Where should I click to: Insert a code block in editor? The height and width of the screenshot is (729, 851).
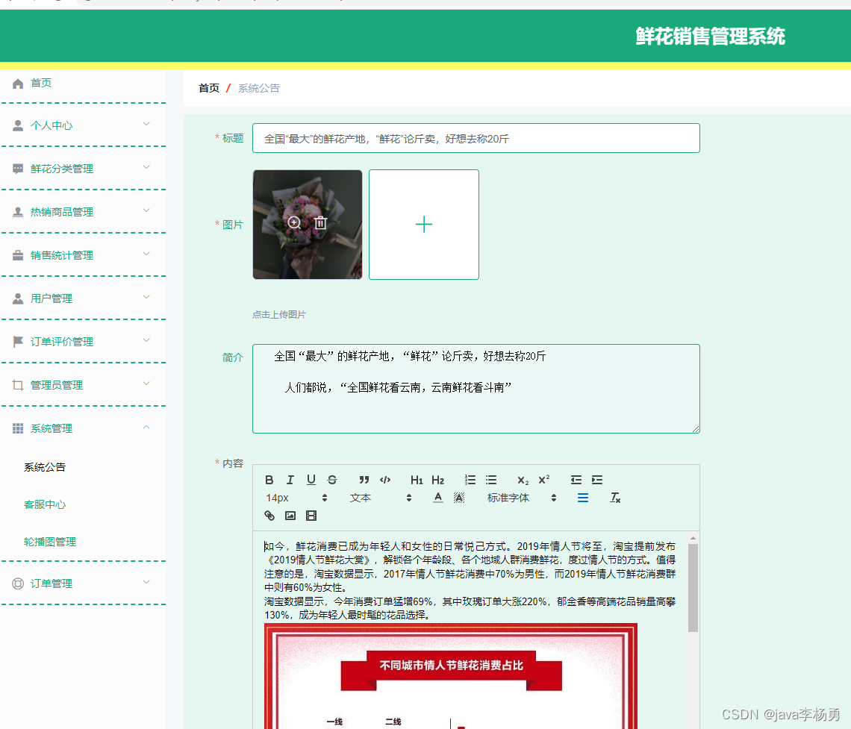point(385,480)
